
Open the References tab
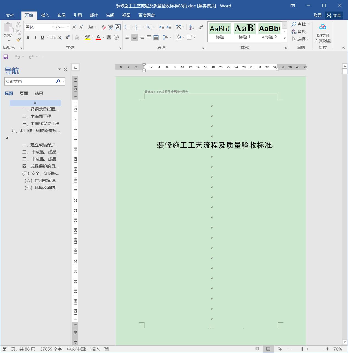[78, 15]
